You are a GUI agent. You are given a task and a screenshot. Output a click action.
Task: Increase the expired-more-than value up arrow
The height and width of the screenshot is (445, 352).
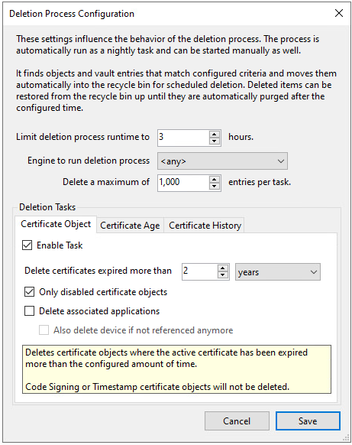pos(223,268)
